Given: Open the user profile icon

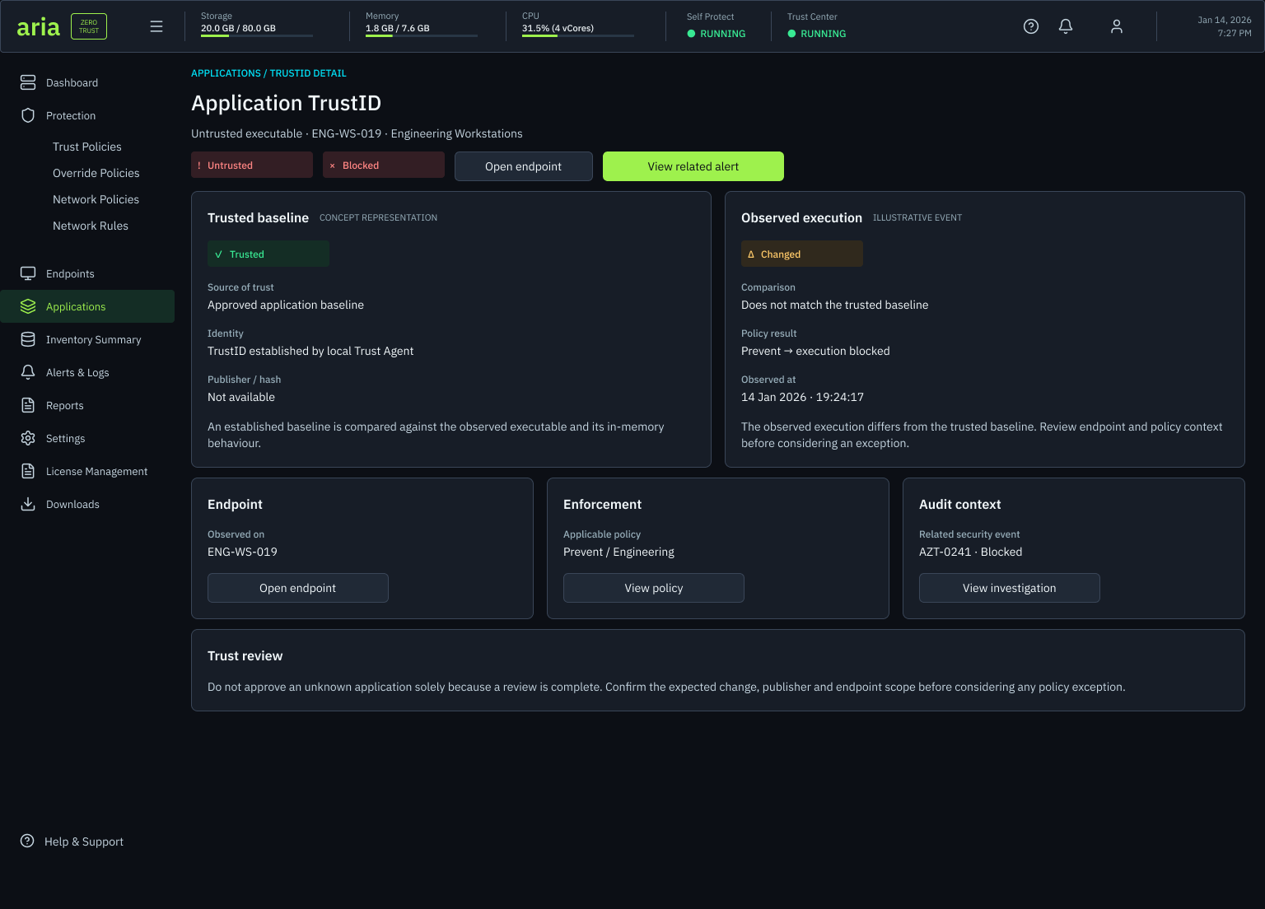Looking at the screenshot, I should 1117,26.
